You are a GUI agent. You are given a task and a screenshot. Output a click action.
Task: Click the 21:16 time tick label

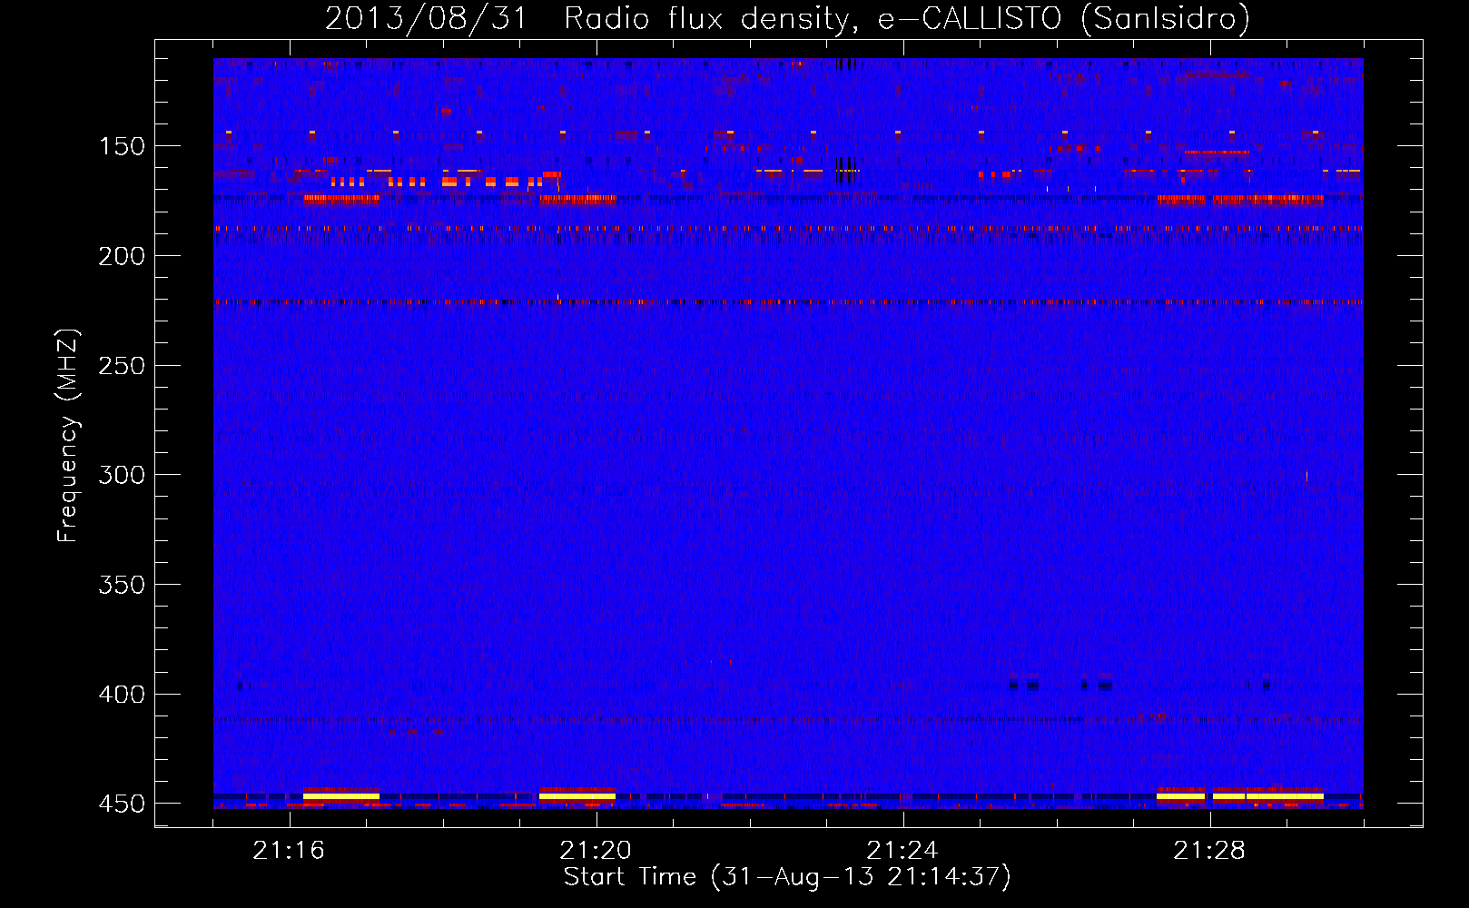click(x=289, y=851)
